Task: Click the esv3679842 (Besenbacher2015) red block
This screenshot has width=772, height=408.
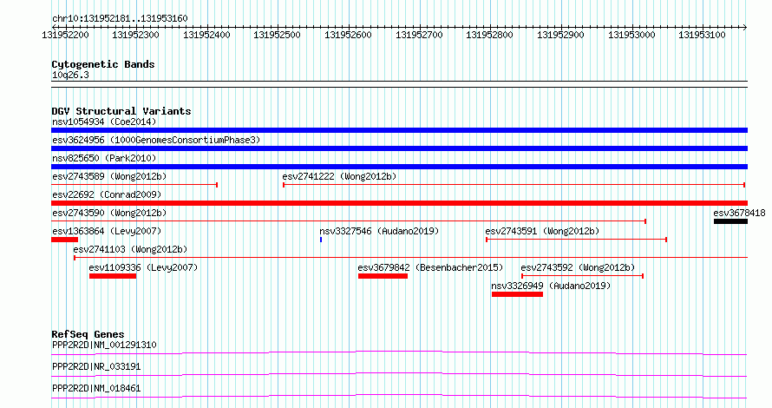Action: pos(383,276)
